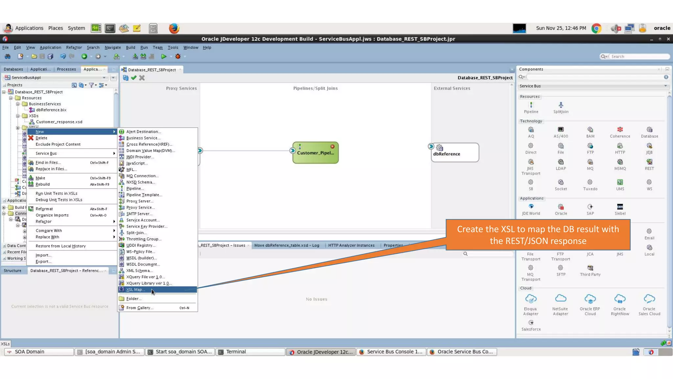Click Delete in the context menu
Screen dimensions: 673x379
[x=72, y=138]
